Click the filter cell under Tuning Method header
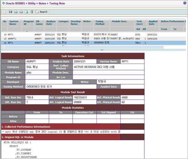Image resolution: width=188 pixels, height=159 pixels. [102, 29]
